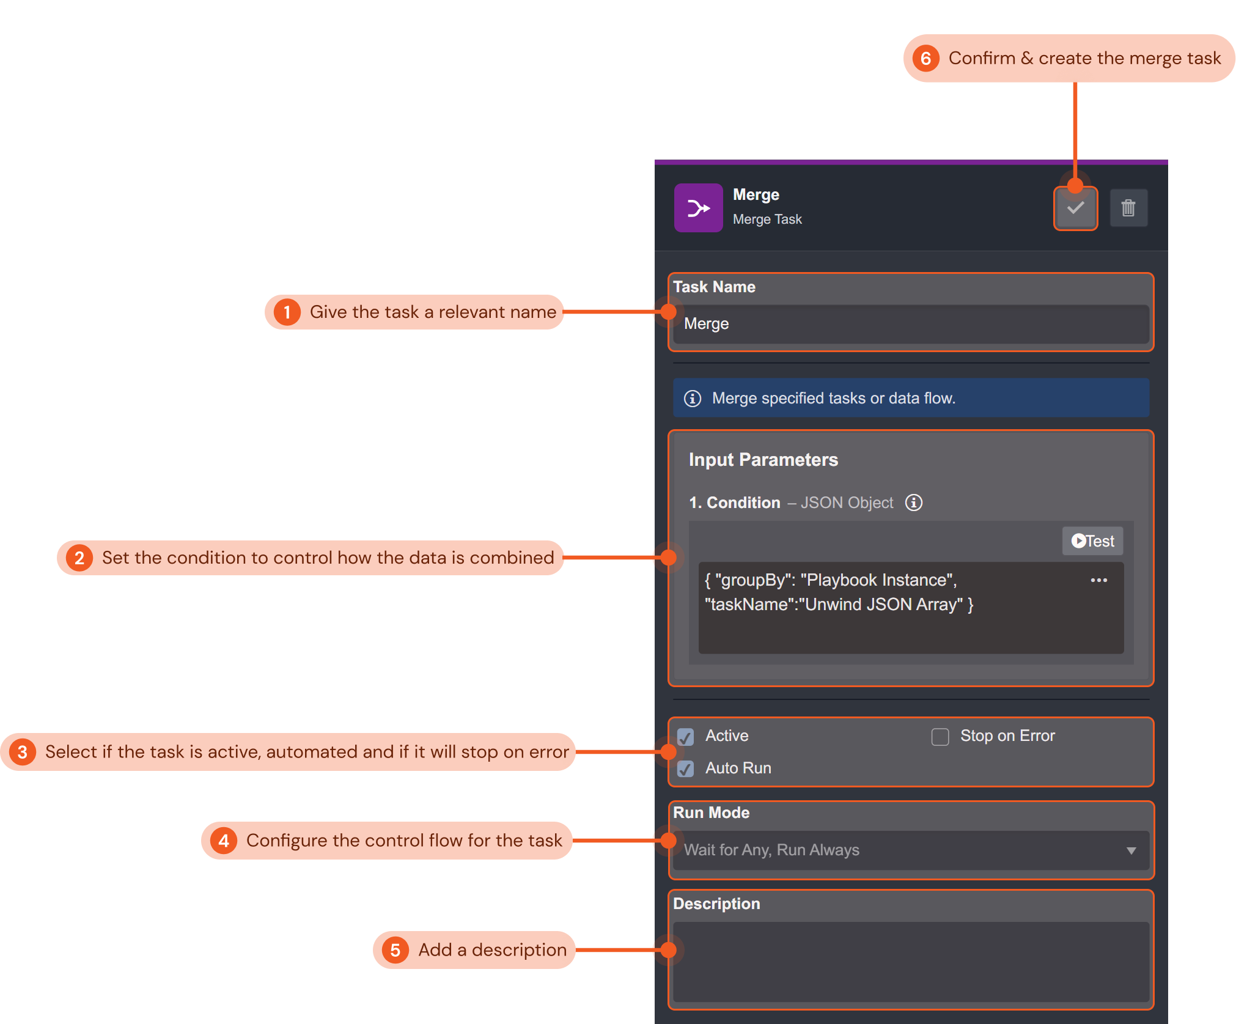Click numbered badge 6 annotation
The height and width of the screenshot is (1024, 1236).
[x=925, y=59]
